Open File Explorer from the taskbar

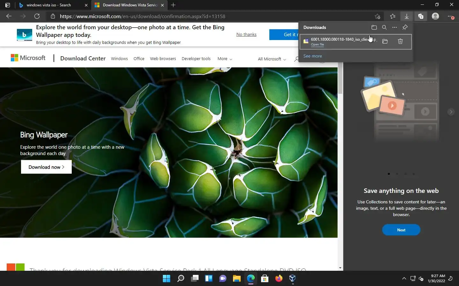tap(237, 279)
